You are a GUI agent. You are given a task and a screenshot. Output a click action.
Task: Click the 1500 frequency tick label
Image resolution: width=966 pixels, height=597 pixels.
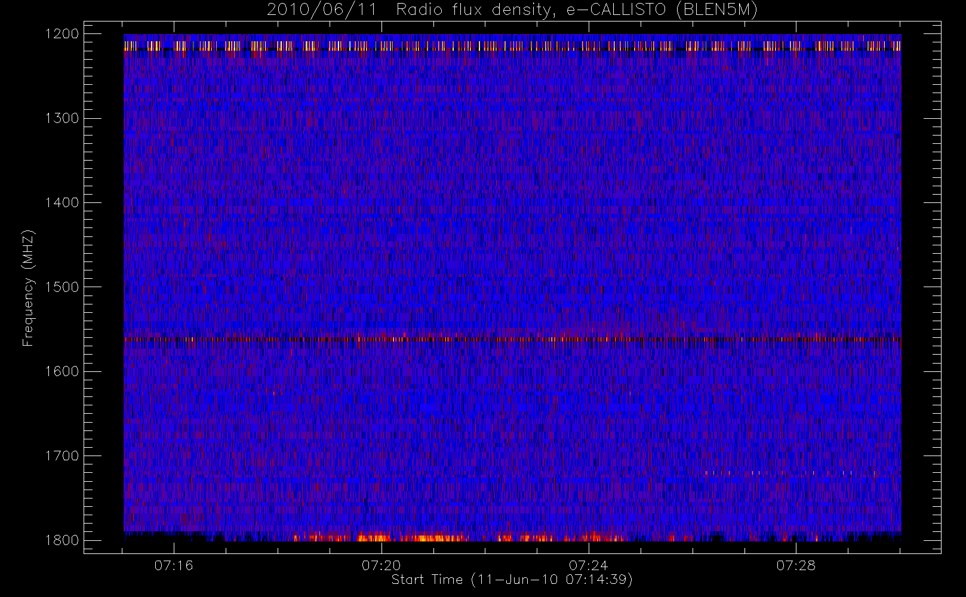tap(62, 287)
